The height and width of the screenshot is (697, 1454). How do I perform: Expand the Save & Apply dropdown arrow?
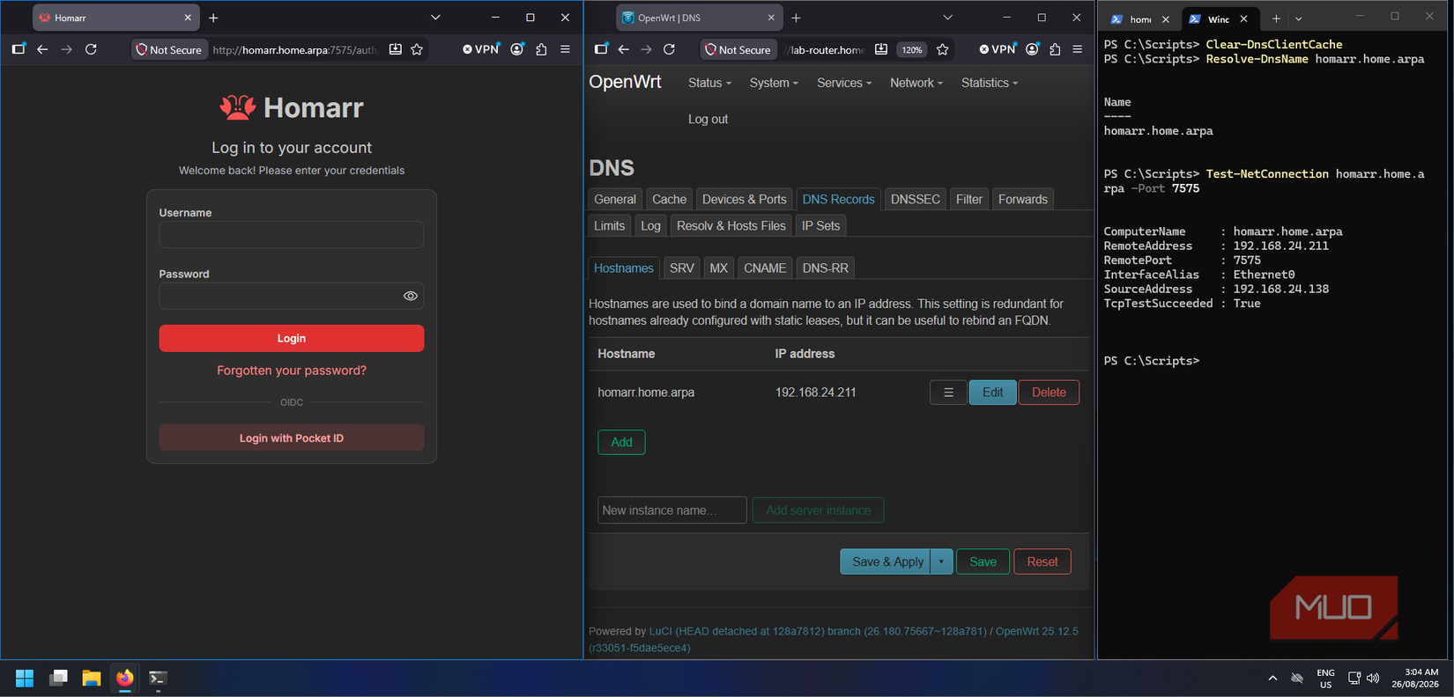941,561
